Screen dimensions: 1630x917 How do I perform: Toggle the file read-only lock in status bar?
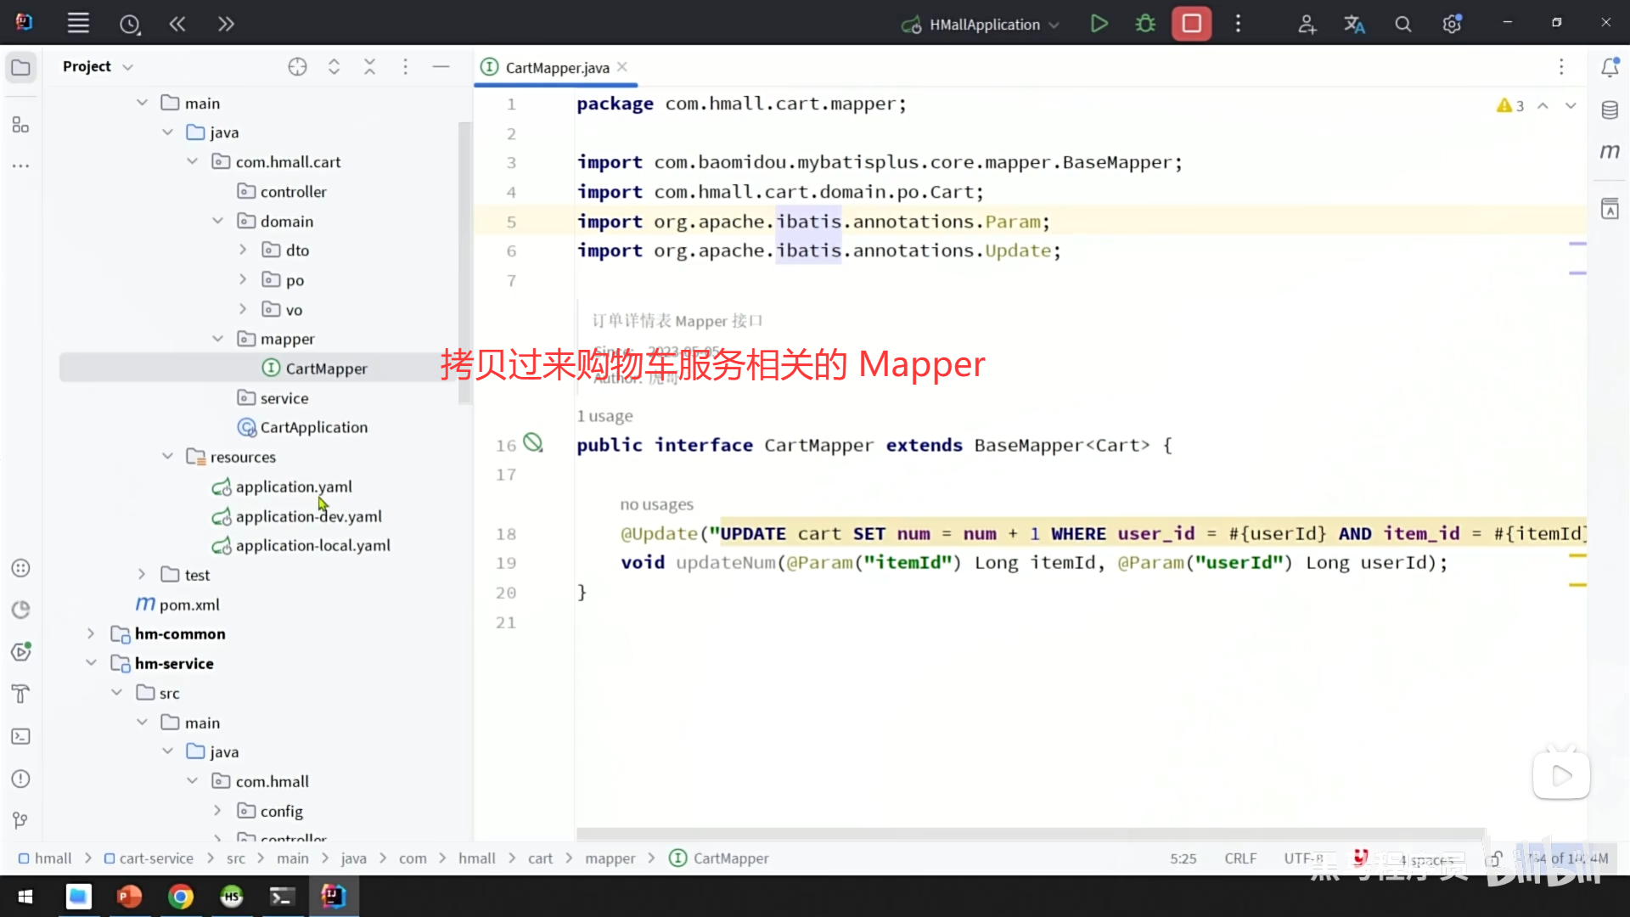pos(1495,858)
